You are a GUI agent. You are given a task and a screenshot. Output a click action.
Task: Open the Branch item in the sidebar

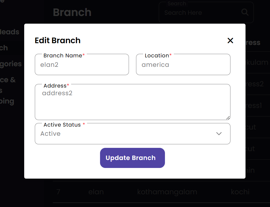(4, 48)
